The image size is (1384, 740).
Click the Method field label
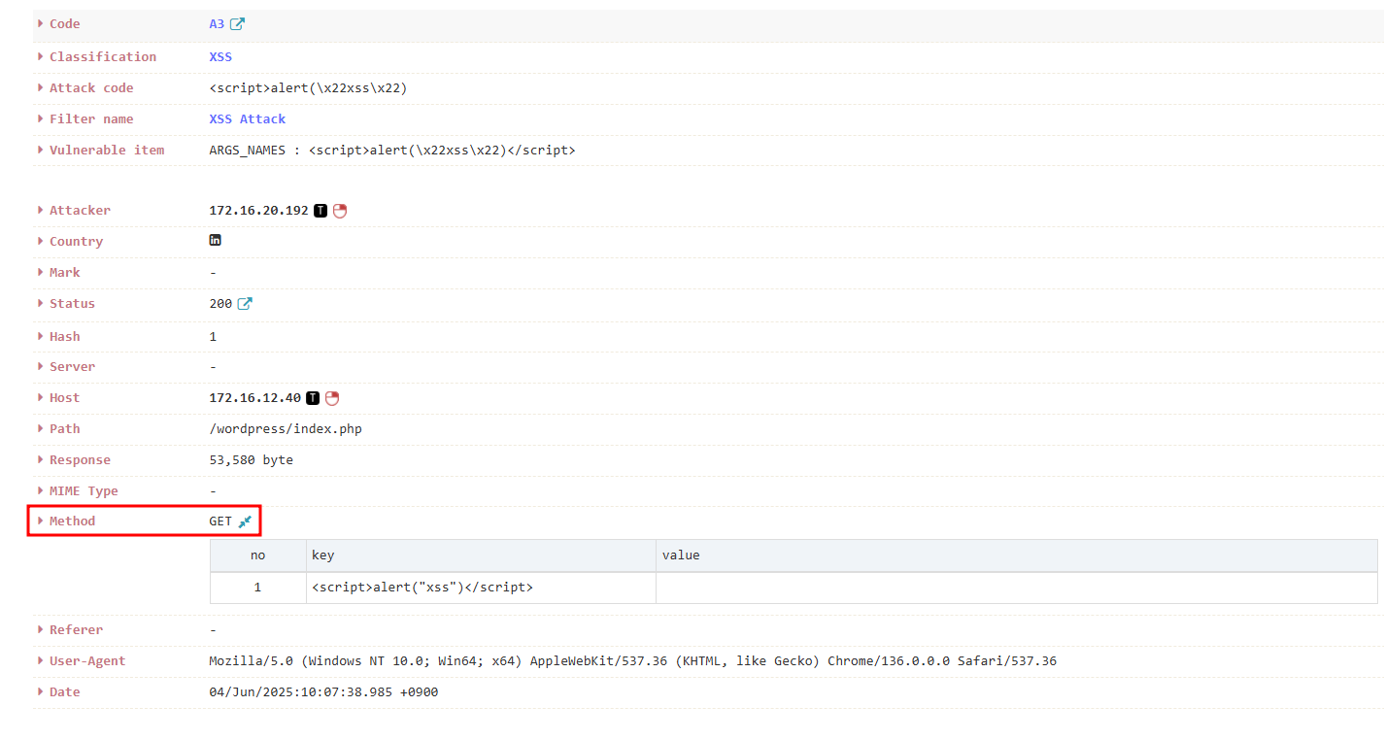point(72,521)
